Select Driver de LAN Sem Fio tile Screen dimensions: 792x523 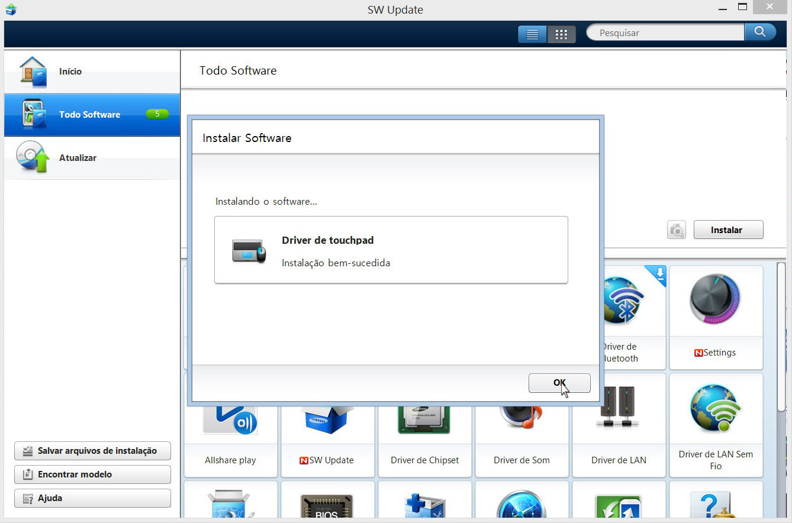click(716, 425)
